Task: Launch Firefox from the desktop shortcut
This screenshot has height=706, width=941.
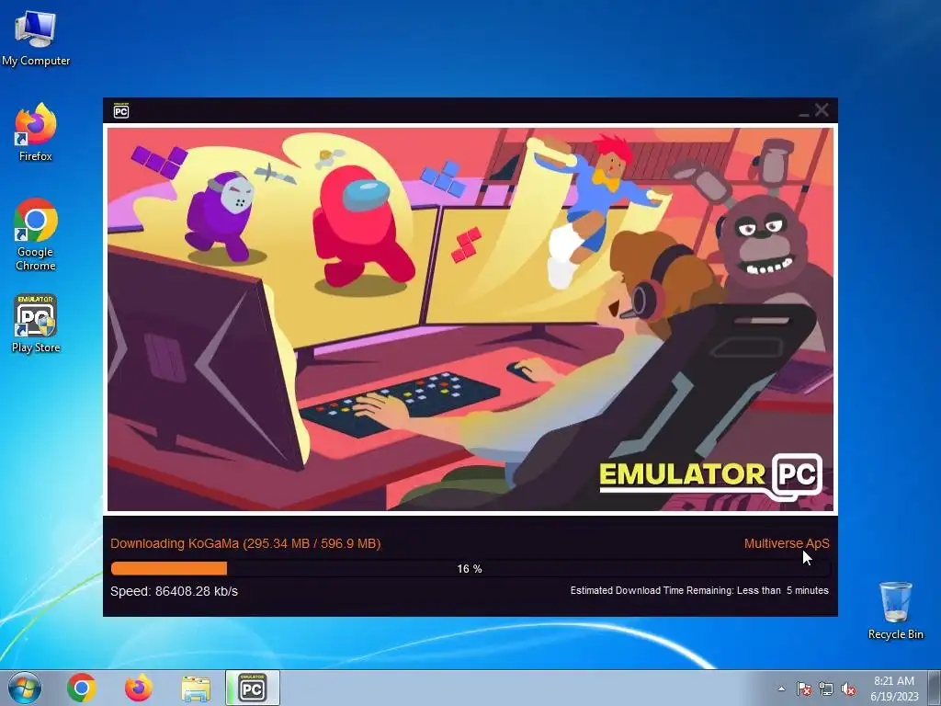Action: coord(36,132)
